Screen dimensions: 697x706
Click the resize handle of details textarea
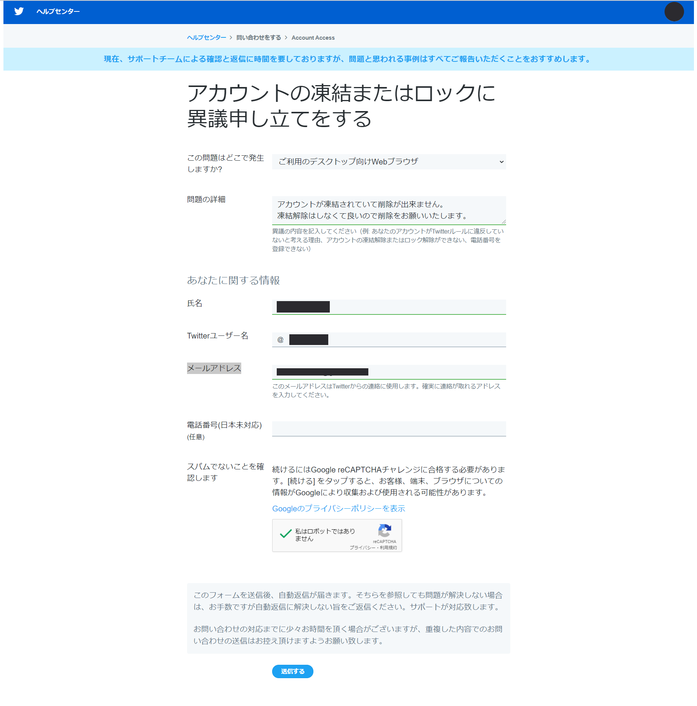(x=503, y=222)
